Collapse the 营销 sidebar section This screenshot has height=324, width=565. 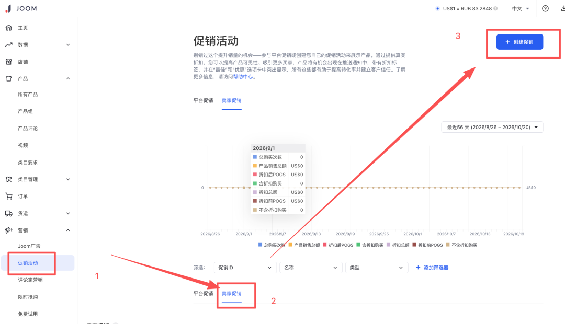pyautogui.click(x=68, y=230)
